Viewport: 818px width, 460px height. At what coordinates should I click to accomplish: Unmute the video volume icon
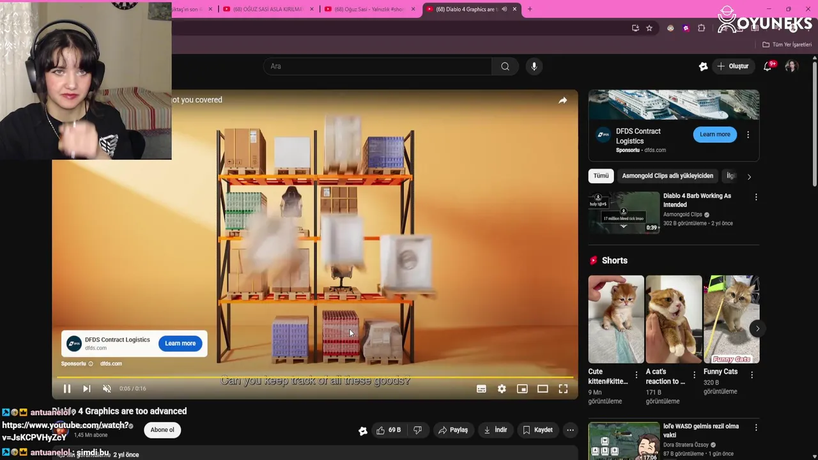[107, 388]
